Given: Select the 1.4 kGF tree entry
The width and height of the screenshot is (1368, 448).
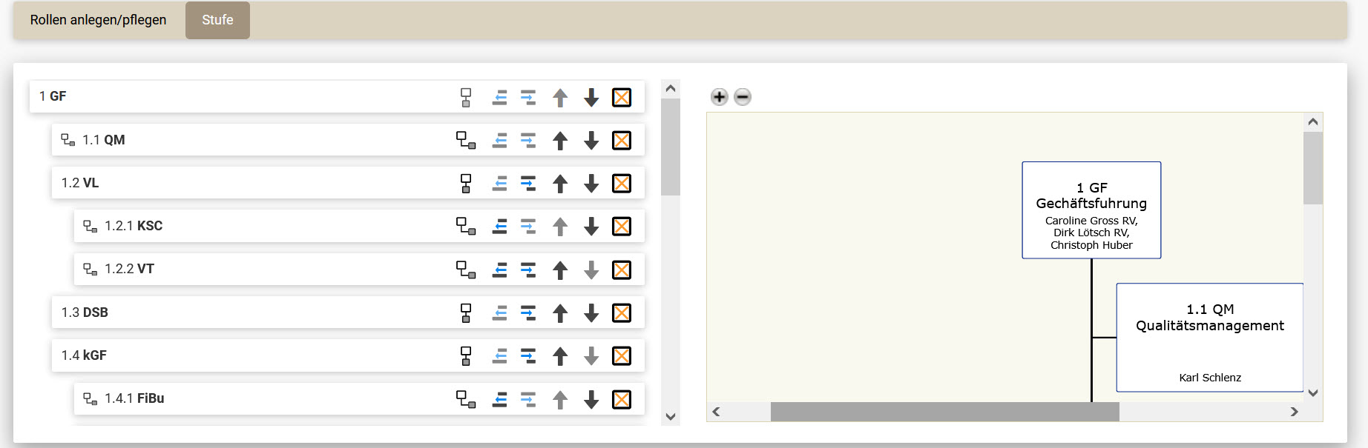Looking at the screenshot, I should coord(84,355).
